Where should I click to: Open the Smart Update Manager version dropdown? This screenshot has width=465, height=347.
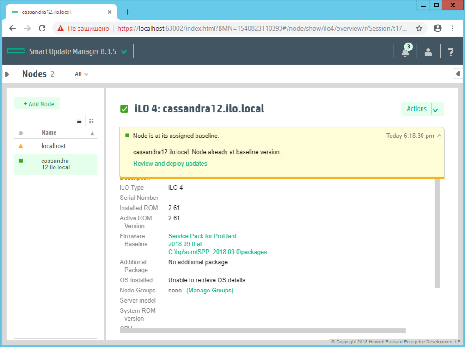123,52
